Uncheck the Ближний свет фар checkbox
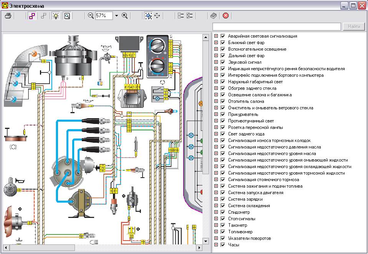Viewport: 368px width, 254px height. [x=222, y=43]
